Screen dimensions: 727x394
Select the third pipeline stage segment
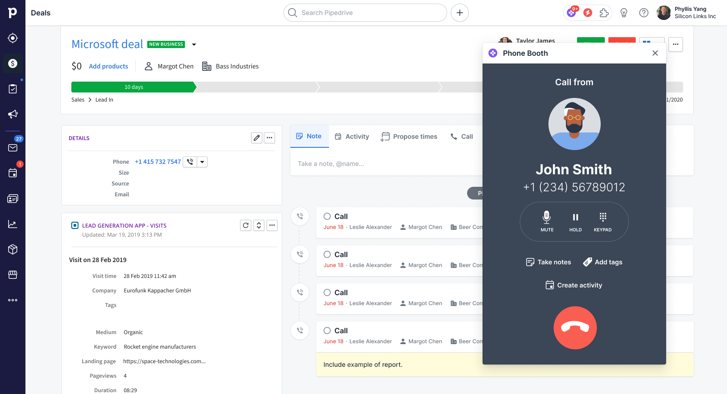pyautogui.click(x=378, y=87)
